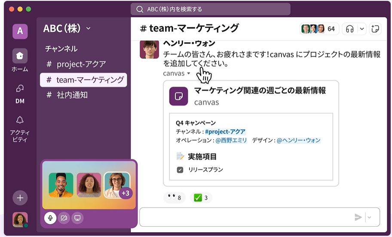
Task: Select the # team-マーケティング channel
Action: point(83,80)
